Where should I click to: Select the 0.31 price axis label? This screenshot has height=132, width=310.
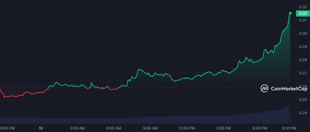point(303,20)
